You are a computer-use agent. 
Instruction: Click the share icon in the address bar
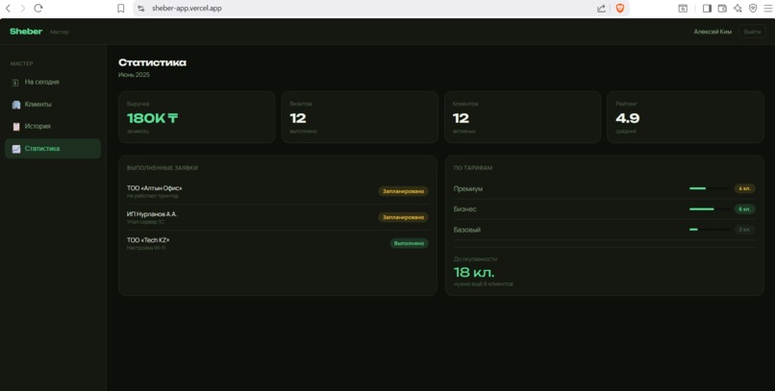601,8
